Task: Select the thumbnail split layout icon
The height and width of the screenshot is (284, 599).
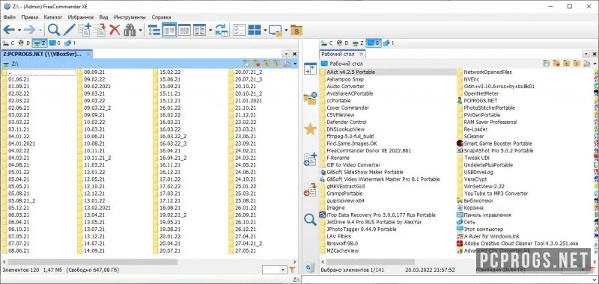Action: 199,30
